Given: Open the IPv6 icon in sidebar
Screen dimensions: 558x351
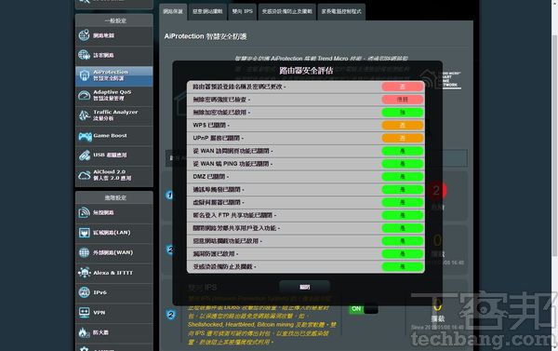Looking at the screenshot, I should coord(85,292).
